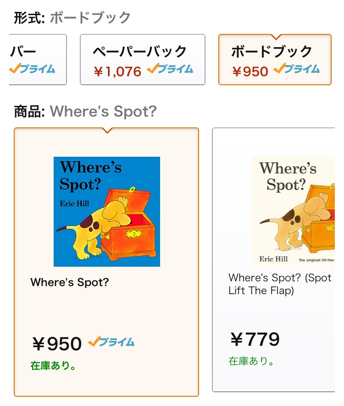Screen dimensions: 344x406
Task: Click the Prime badge beside ¥1,076
Action: point(170,69)
